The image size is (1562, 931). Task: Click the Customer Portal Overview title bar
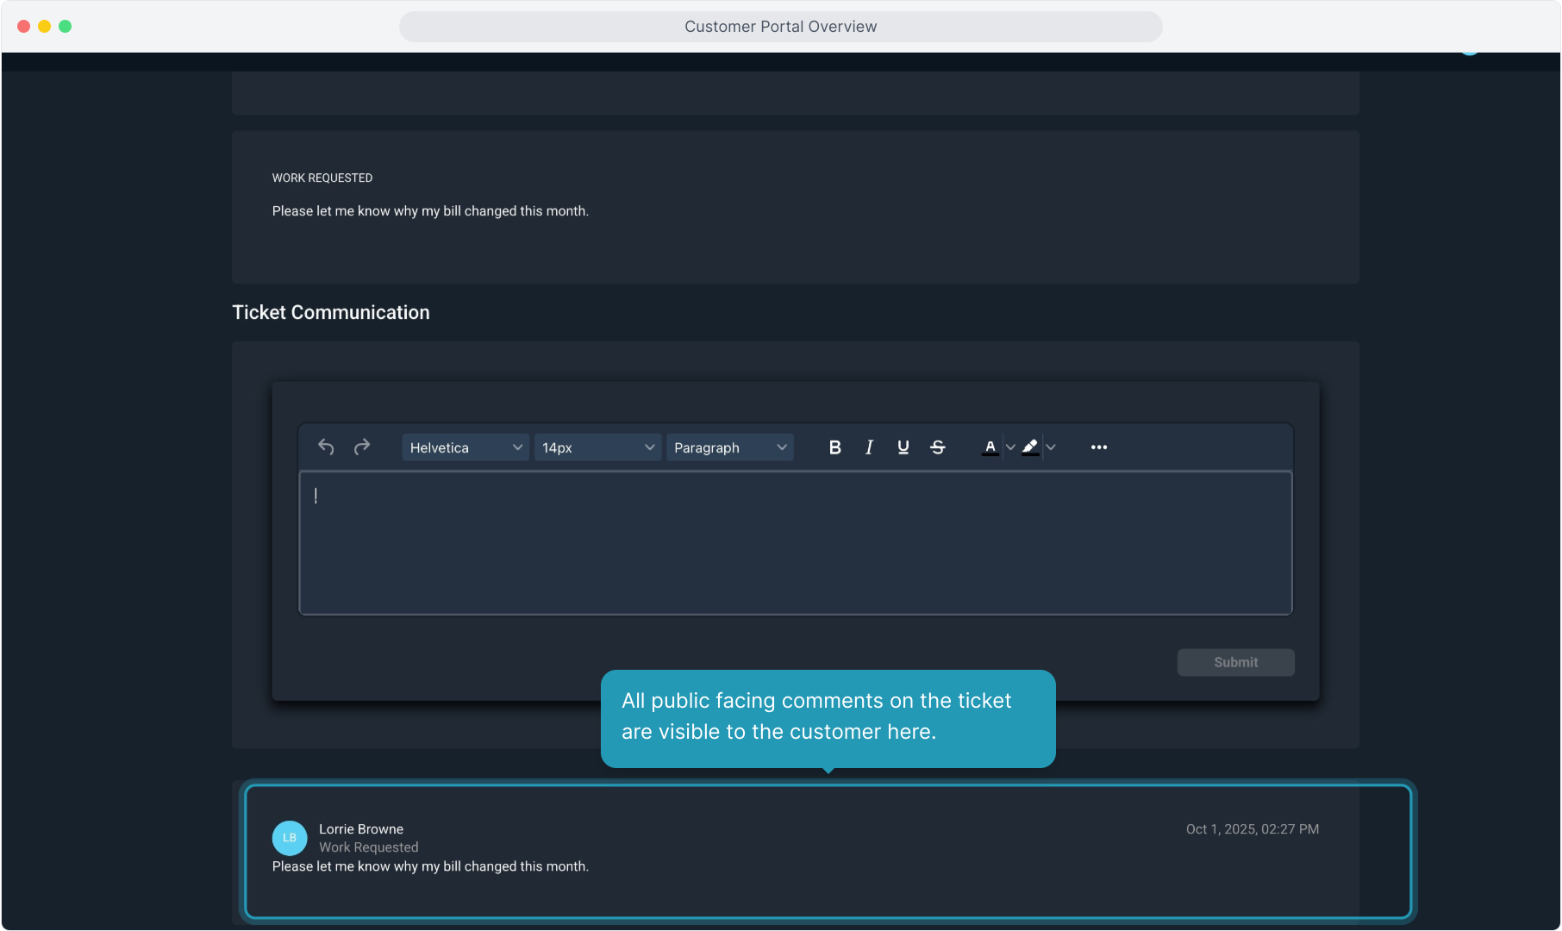780,27
